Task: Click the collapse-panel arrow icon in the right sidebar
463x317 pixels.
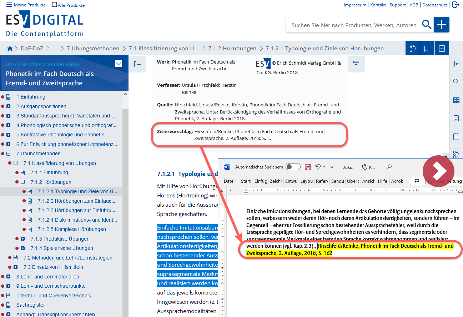Action: (x=456, y=64)
